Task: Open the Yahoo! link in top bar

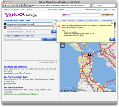Action: pos(7,10)
